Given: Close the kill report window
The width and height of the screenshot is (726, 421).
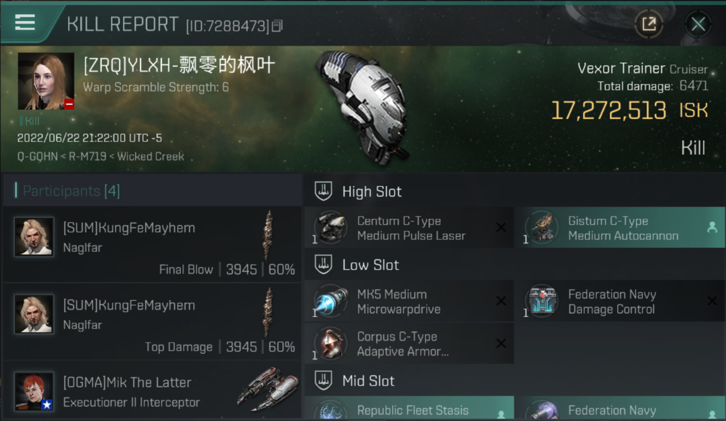Looking at the screenshot, I should point(698,24).
